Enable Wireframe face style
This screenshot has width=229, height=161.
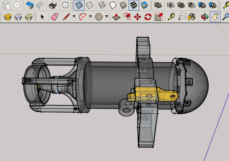102,5
